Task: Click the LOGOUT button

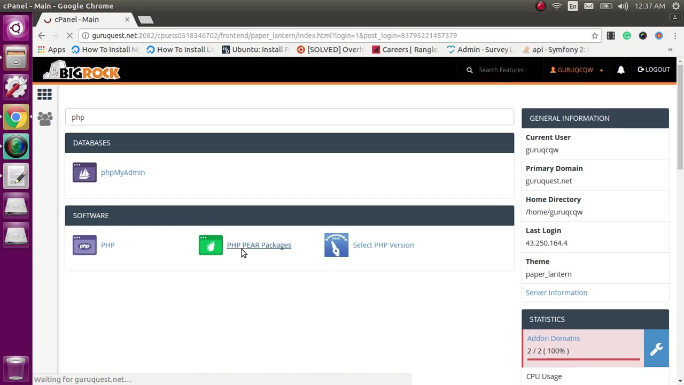Action: pyautogui.click(x=654, y=70)
